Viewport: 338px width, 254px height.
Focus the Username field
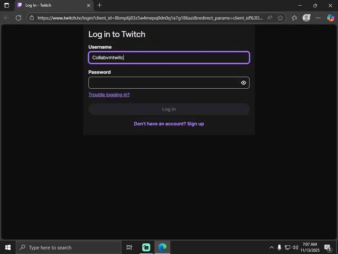(169, 58)
